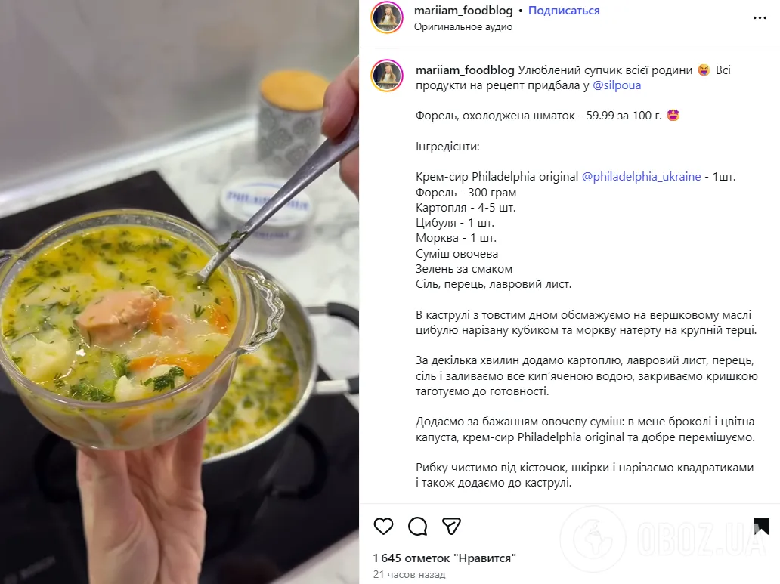Click the heart-eyes emoji after price

pyautogui.click(x=673, y=116)
